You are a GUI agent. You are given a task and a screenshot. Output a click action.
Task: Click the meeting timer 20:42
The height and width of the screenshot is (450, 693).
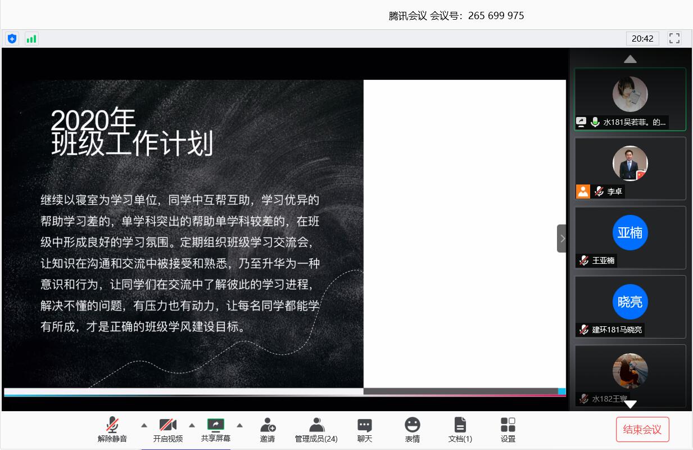[x=642, y=38]
